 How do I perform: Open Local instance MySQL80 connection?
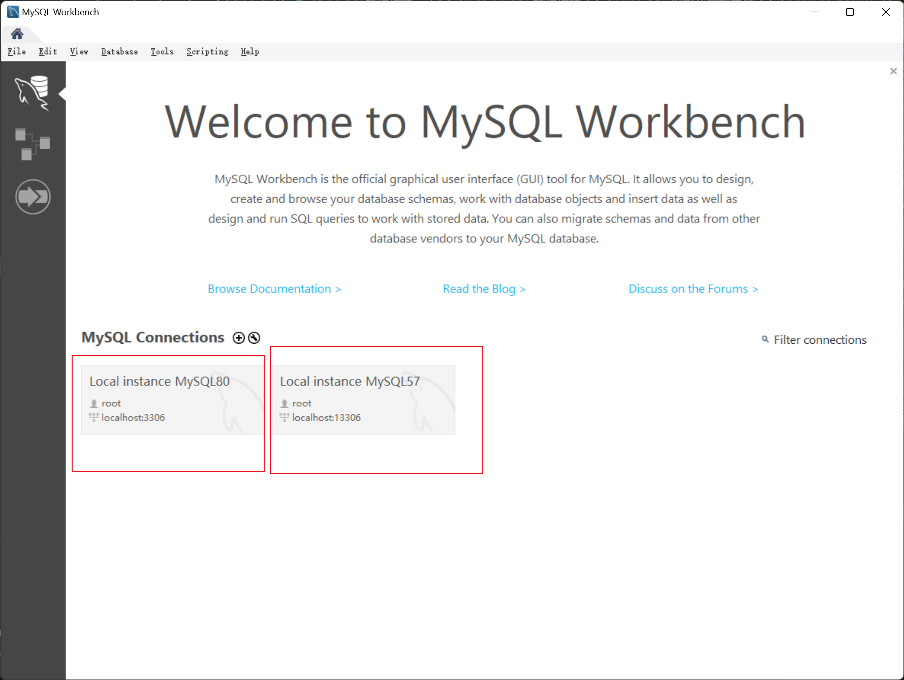[172, 400]
